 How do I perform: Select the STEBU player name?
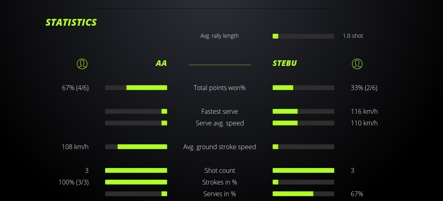pos(285,64)
